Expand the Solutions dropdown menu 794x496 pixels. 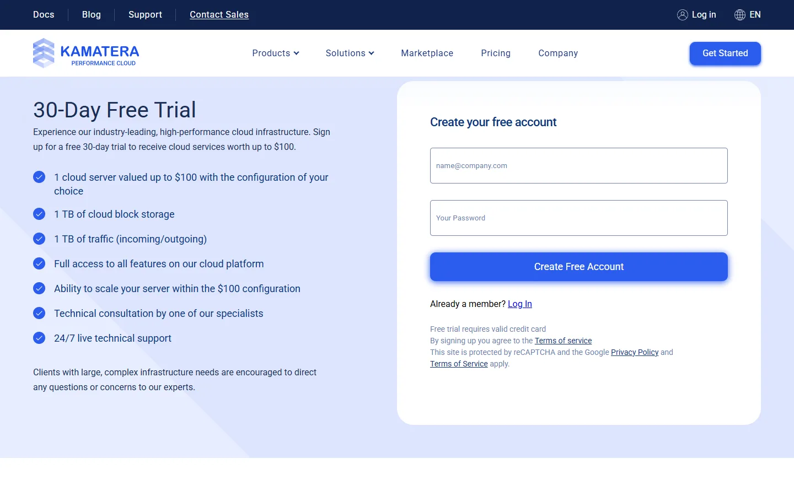click(350, 53)
